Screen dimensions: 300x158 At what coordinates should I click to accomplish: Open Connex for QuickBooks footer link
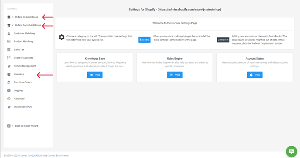coord(31,156)
